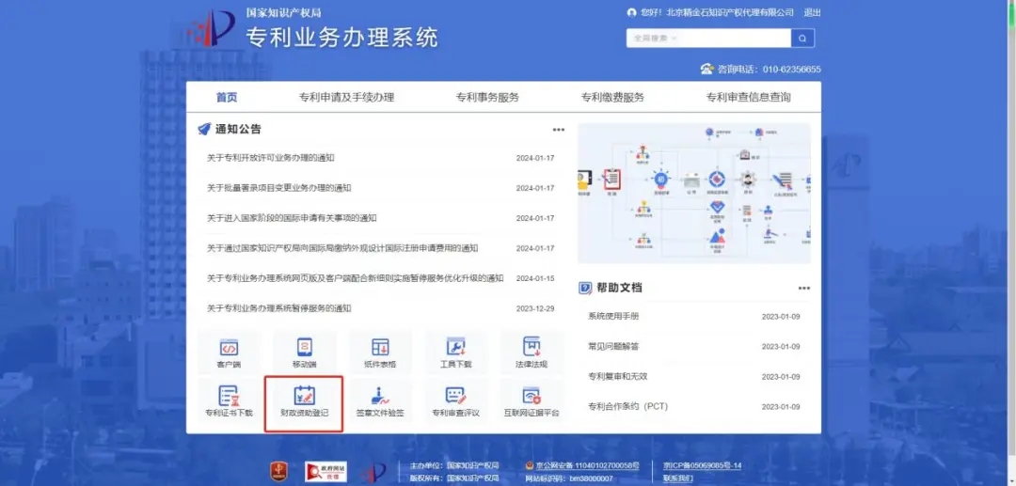Open more help docs via 帮助文档 ellipsis

[x=804, y=289]
